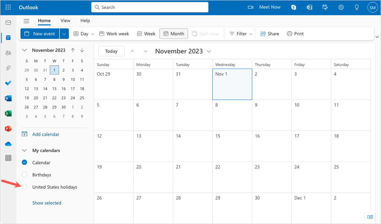381x224 pixels.
Task: Select the Week view button
Action: point(146,34)
